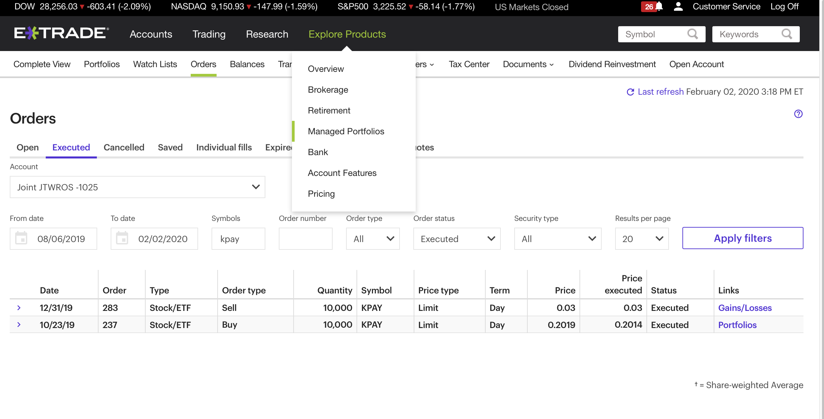Click the notifications bell icon
824x419 pixels.
tap(659, 6)
